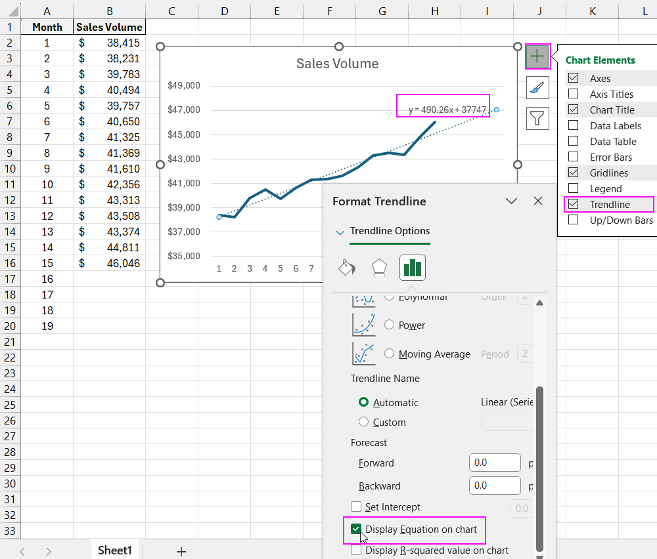Select the Custom trendline name radio button

pyautogui.click(x=363, y=422)
